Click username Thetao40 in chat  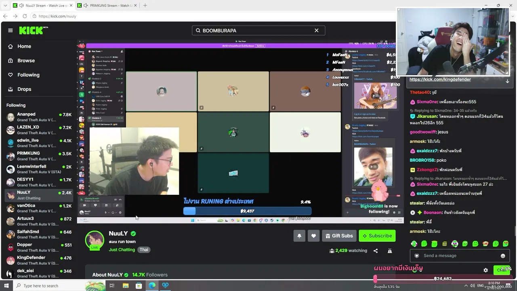(x=420, y=93)
